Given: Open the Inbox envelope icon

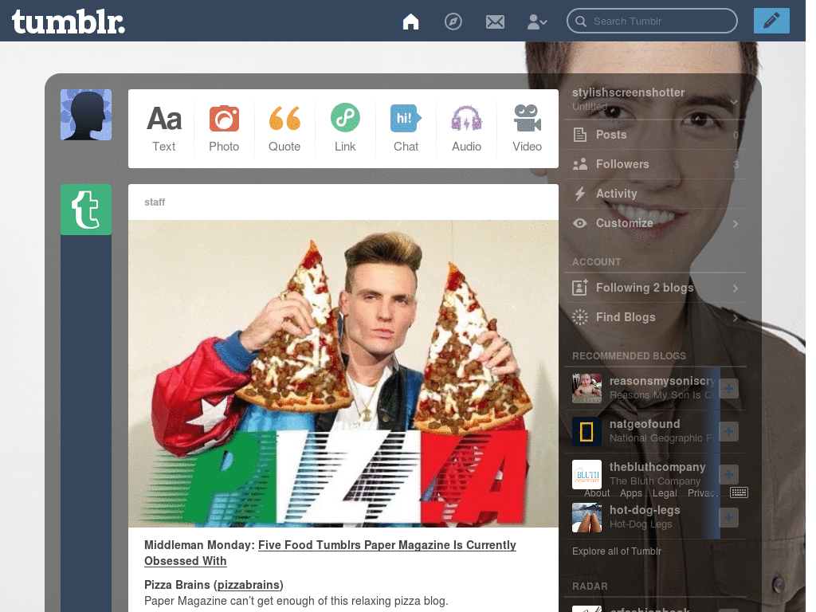Looking at the screenshot, I should (x=495, y=22).
